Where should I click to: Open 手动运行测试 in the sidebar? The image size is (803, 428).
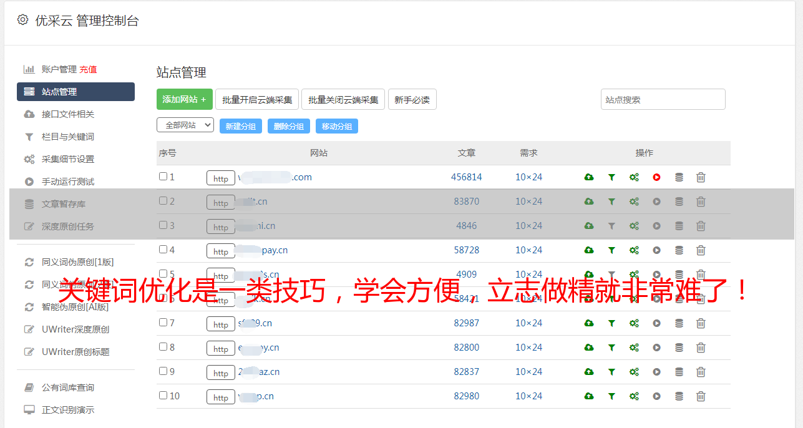pyautogui.click(x=68, y=182)
